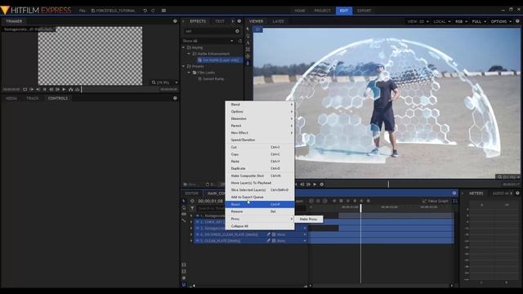
Task: Toggle the timeline snapping magnet icon
Action: (x=184, y=284)
